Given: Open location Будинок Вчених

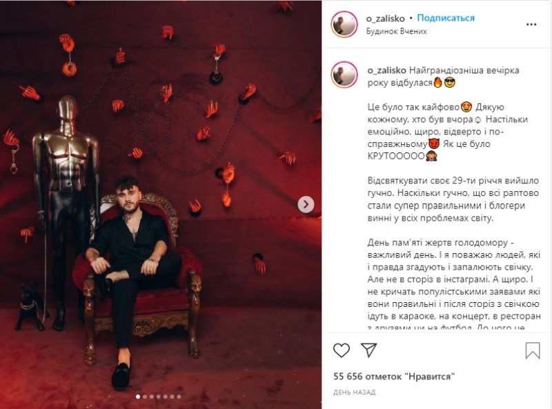Looking at the screenshot, I should 396,31.
